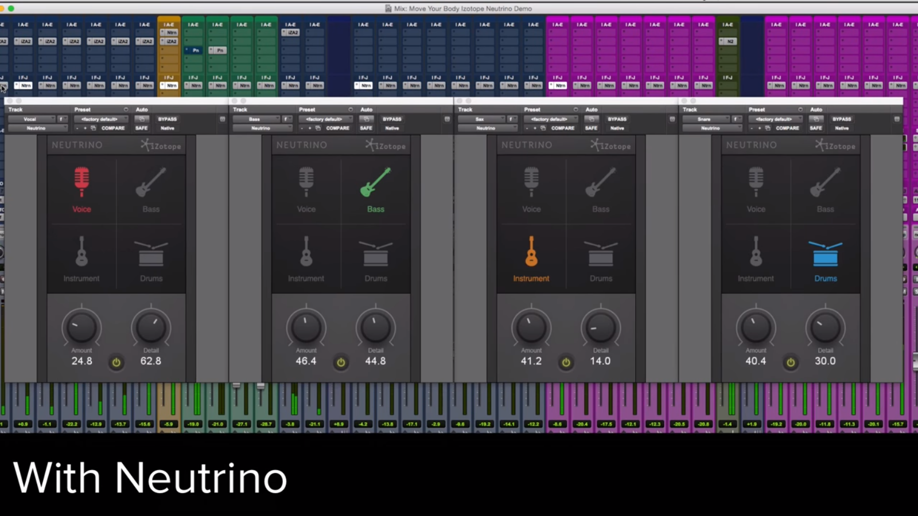Click the Amount value 40.4 field

[756, 361]
